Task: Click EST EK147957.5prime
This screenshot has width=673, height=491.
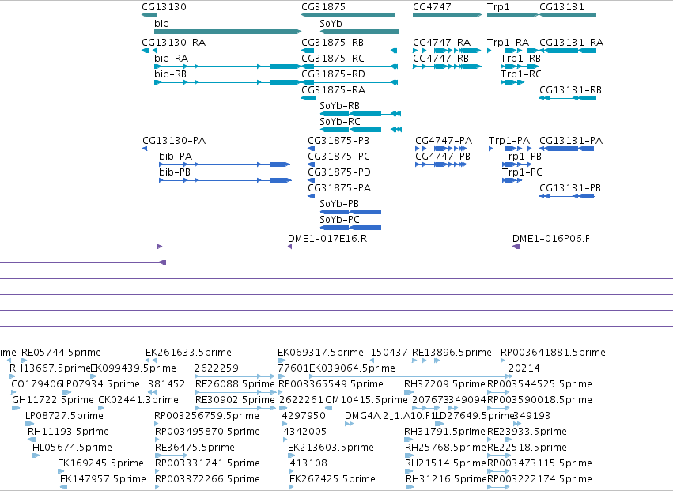Action: pyautogui.click(x=103, y=479)
